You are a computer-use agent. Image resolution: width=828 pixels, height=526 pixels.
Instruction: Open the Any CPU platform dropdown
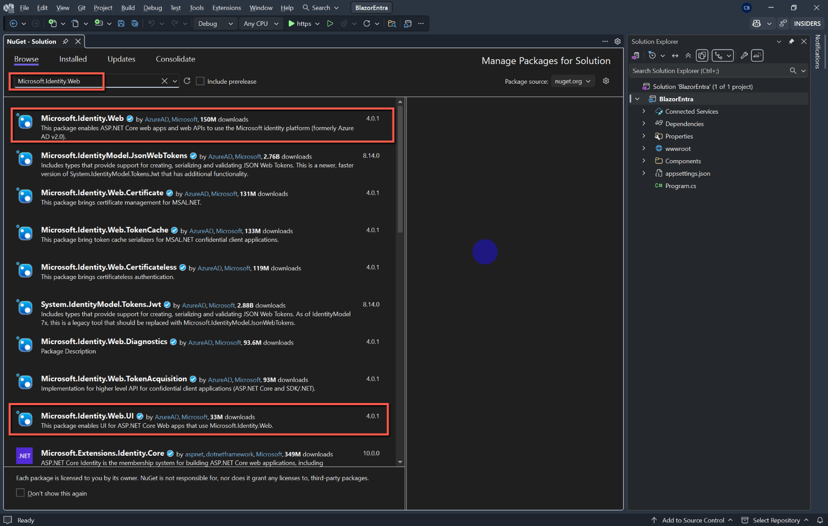point(260,23)
